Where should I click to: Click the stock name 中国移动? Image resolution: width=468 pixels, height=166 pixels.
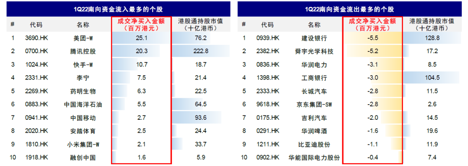click(x=83, y=118)
